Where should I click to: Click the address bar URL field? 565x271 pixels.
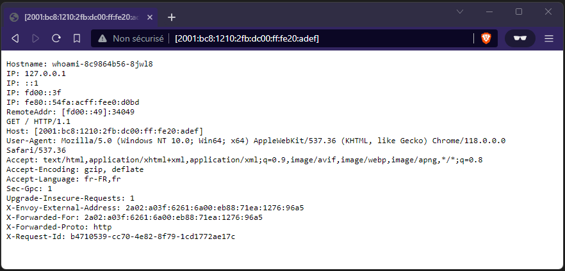[320, 39]
